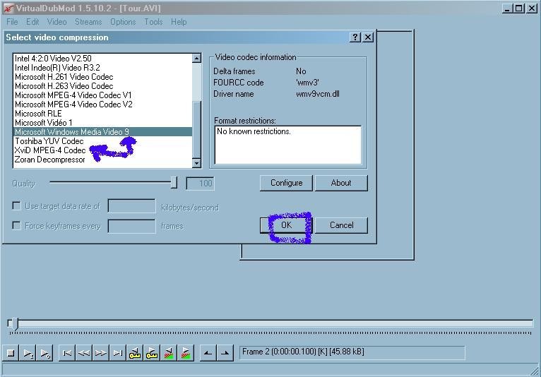541x377 pixels.
Task: Open the Edit menu
Action: (32, 22)
